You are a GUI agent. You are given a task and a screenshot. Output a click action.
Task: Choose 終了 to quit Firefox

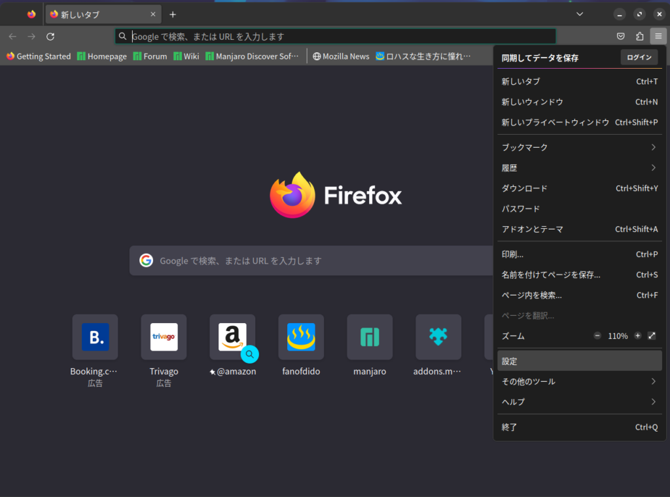(580, 427)
